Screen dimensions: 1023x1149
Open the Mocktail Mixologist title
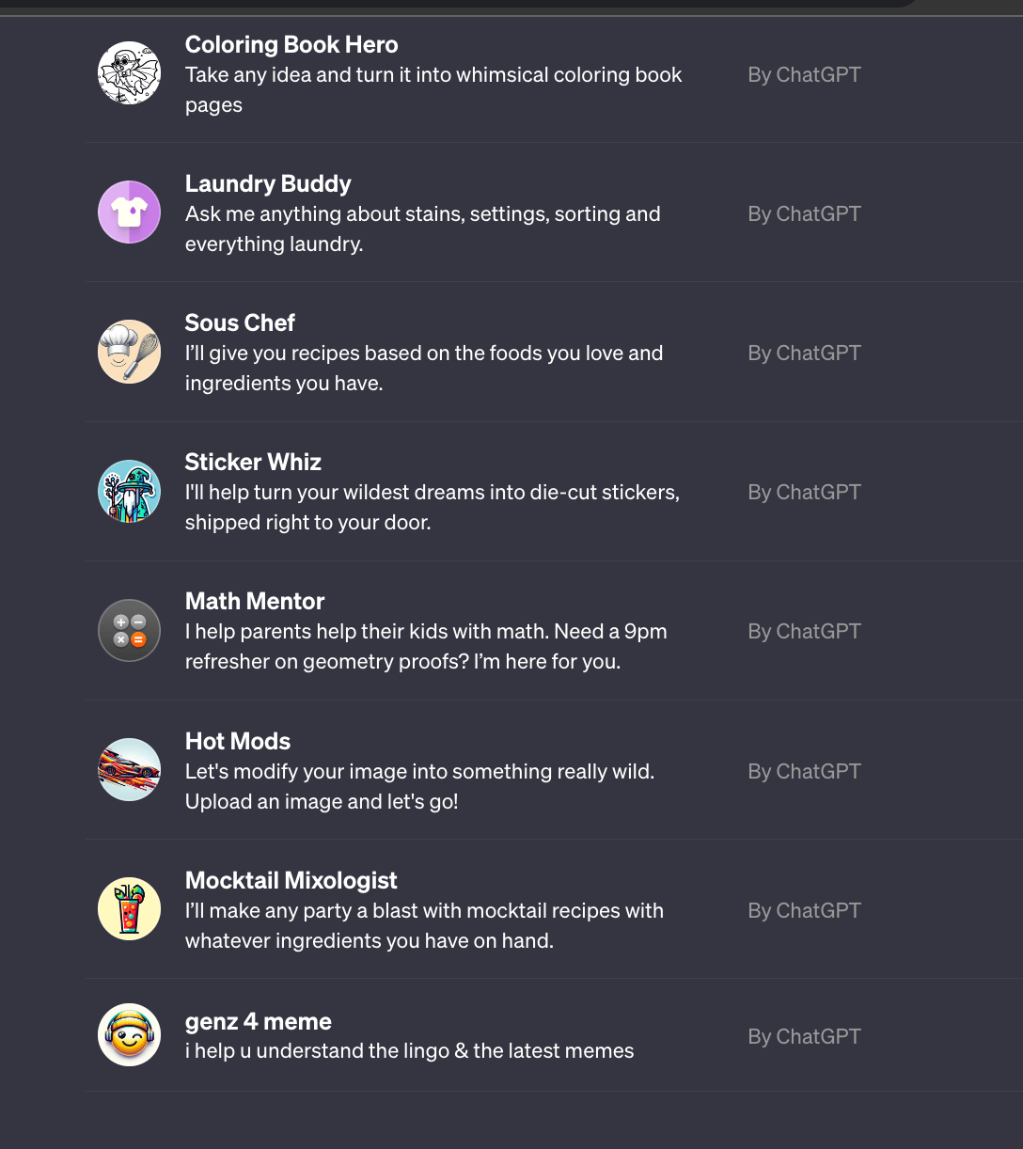pos(291,880)
